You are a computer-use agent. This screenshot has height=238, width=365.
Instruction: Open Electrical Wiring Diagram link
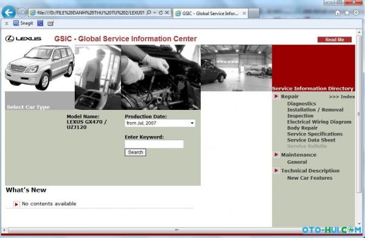point(319,122)
